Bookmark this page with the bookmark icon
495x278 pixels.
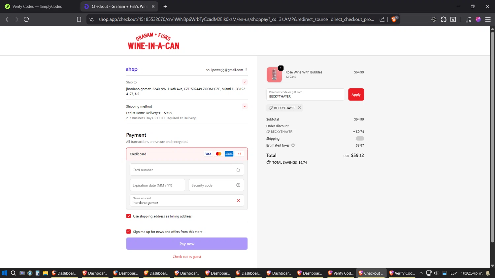tap(79, 19)
